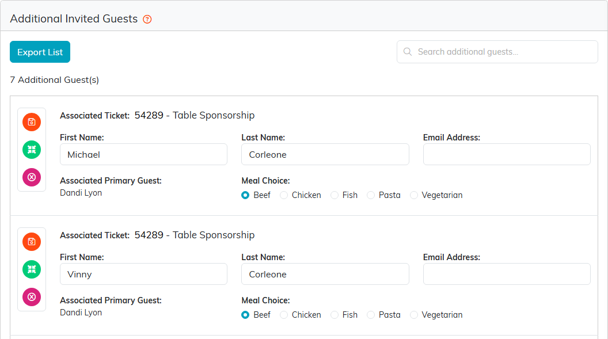608x339 pixels.
Task: Select Beef meal for Vinny Corleone
Action: [x=245, y=315]
